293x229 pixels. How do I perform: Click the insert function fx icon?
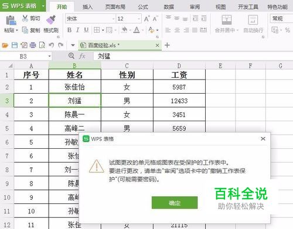click(x=82, y=56)
